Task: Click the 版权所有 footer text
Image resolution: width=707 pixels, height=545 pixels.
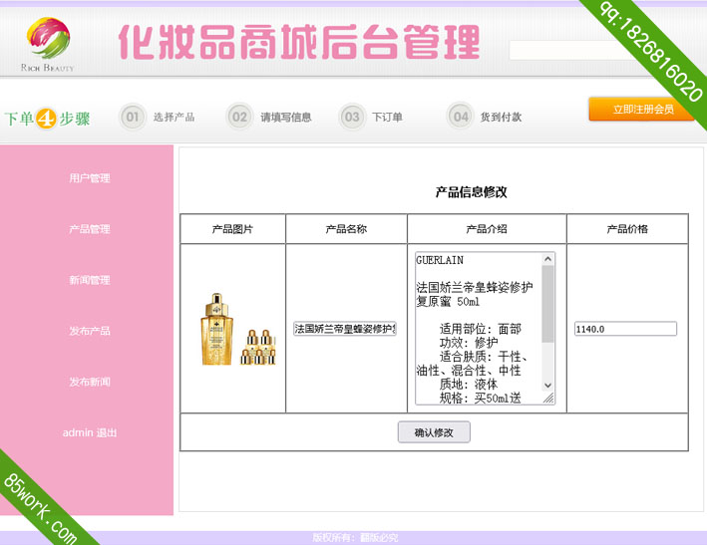Action: tap(355, 537)
